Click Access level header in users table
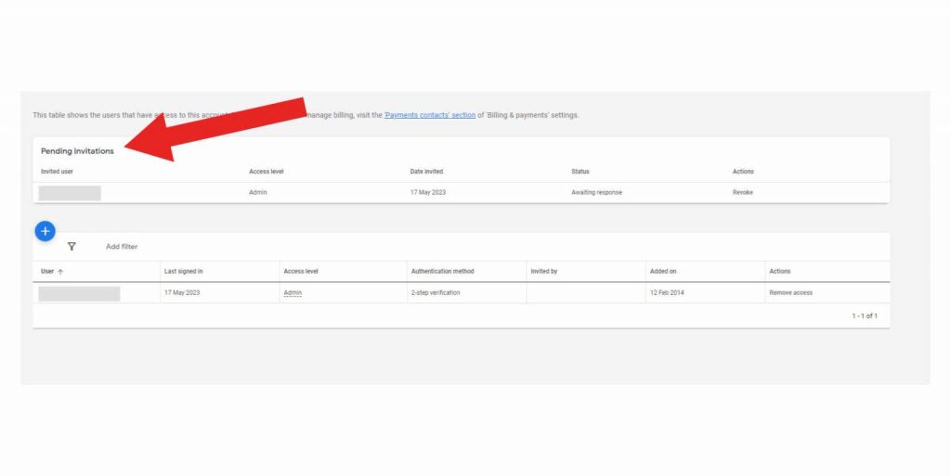Viewport: 951px width, 476px height. 301,271
